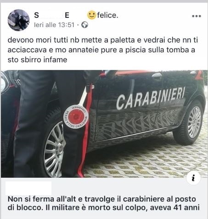Click the blanked-out source domain label
The height and width of the screenshot is (219, 208).
[28, 188]
